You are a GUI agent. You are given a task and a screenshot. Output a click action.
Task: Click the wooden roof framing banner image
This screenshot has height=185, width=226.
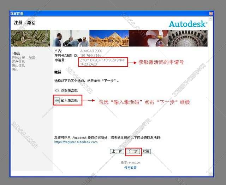[109, 38]
